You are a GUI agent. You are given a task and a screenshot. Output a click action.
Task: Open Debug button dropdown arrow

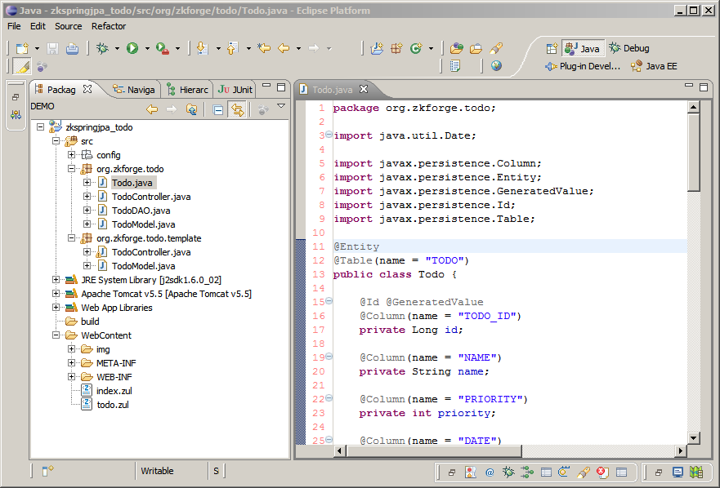pos(117,48)
